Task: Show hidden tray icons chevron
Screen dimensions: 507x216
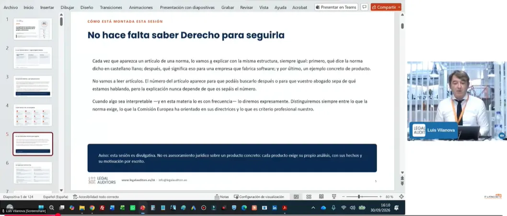Action: pyautogui.click(x=313, y=207)
